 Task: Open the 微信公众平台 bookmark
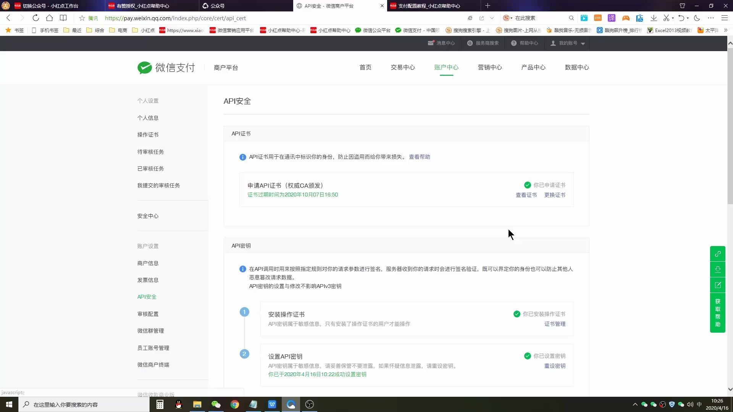click(x=373, y=30)
